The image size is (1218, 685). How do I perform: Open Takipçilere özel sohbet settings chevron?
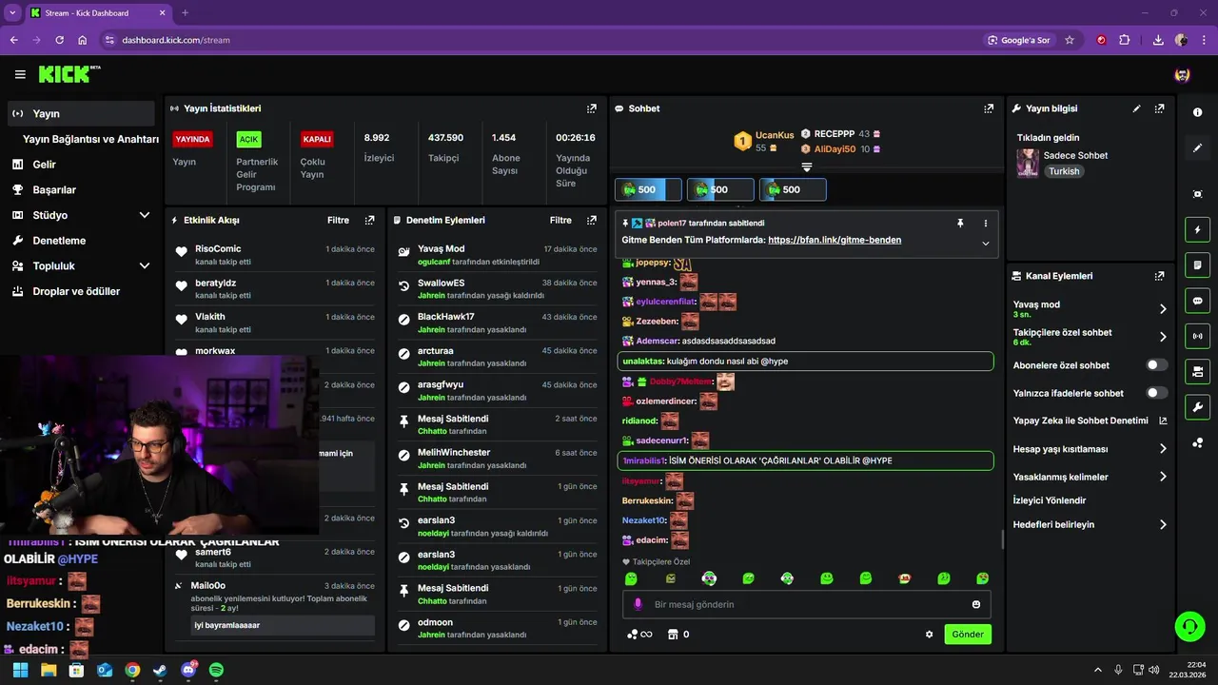coord(1163,337)
